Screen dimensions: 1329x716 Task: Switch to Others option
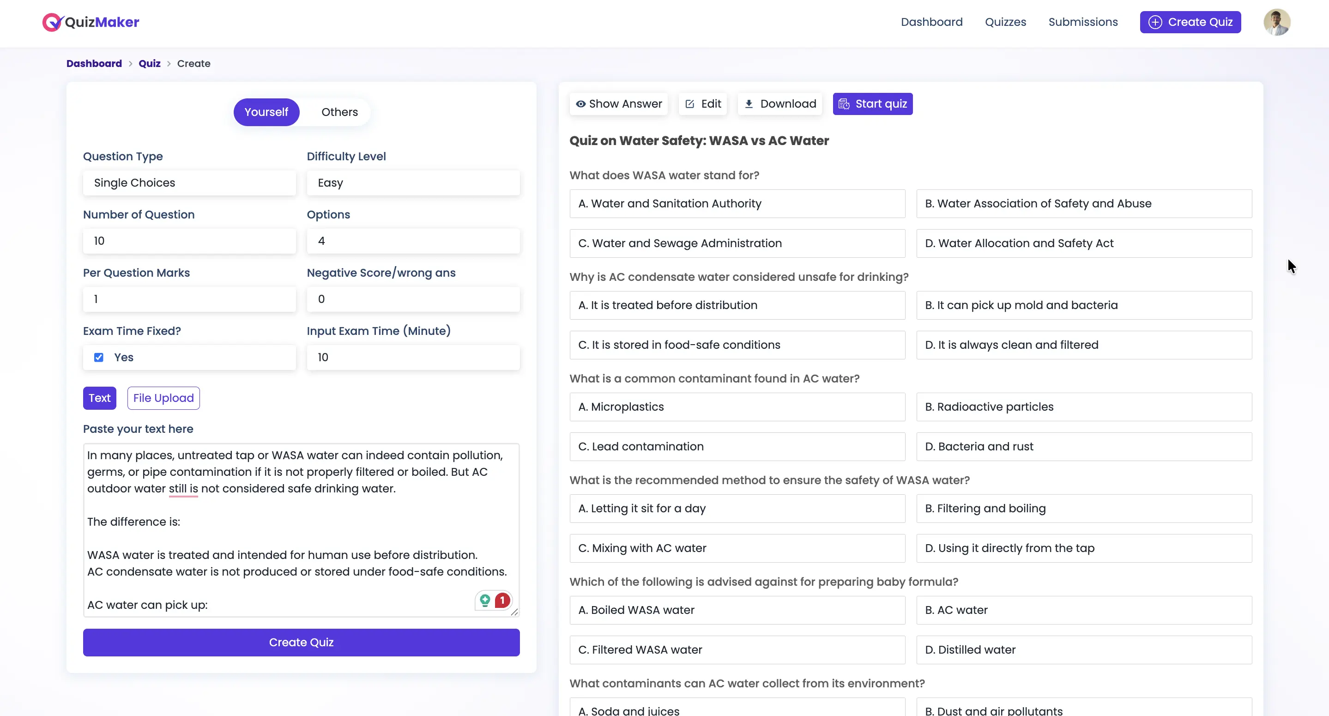point(339,112)
